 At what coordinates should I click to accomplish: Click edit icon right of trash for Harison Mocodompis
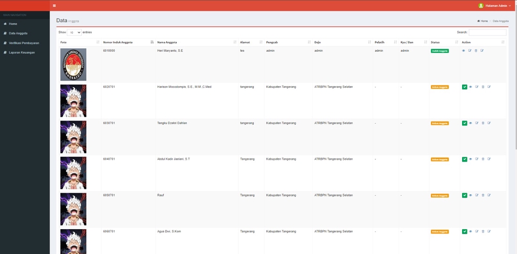pyautogui.click(x=489, y=87)
